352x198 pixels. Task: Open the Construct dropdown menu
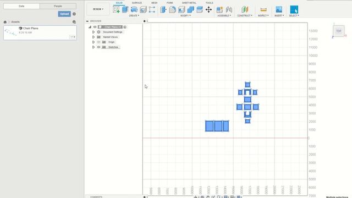click(245, 16)
